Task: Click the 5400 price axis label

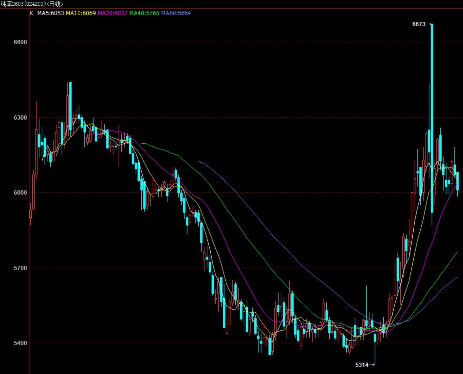Action: pos(21,343)
